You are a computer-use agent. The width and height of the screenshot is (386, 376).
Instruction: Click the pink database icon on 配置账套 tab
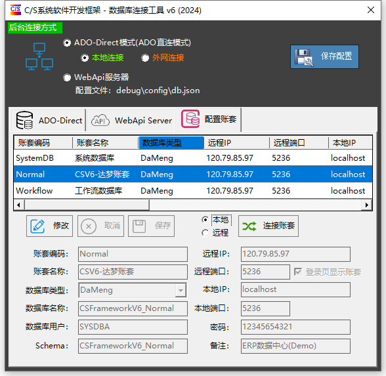point(190,119)
